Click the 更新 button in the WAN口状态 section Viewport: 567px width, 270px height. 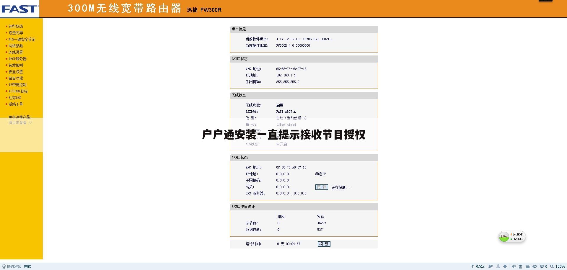(322, 187)
